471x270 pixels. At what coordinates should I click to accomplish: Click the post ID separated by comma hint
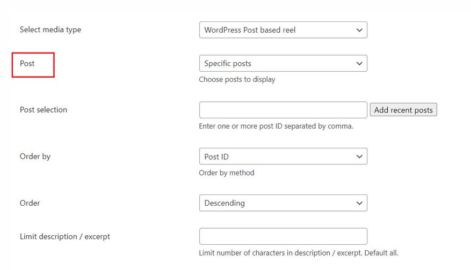[x=276, y=126]
